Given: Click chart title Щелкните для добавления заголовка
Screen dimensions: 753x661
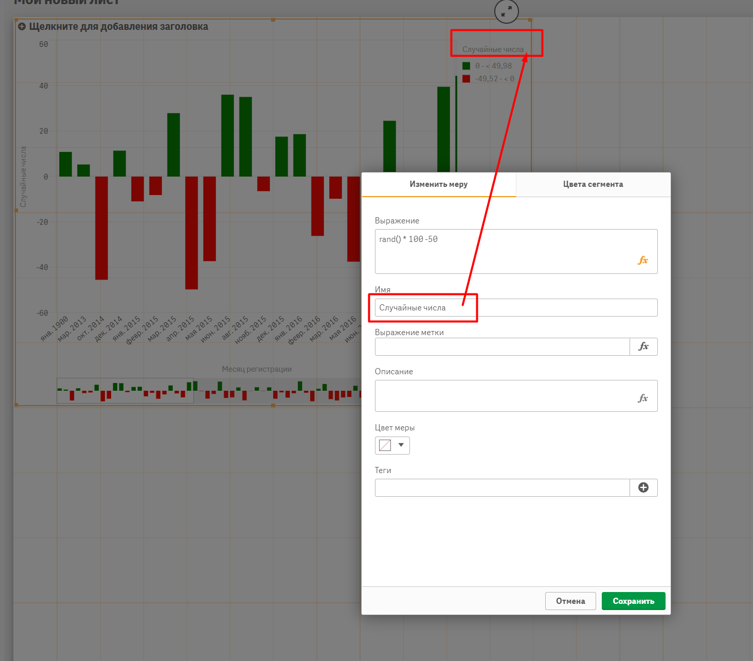Looking at the screenshot, I should tap(119, 27).
